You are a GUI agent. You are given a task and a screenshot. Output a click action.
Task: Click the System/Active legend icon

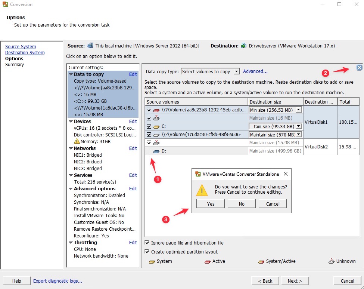tap(261, 262)
